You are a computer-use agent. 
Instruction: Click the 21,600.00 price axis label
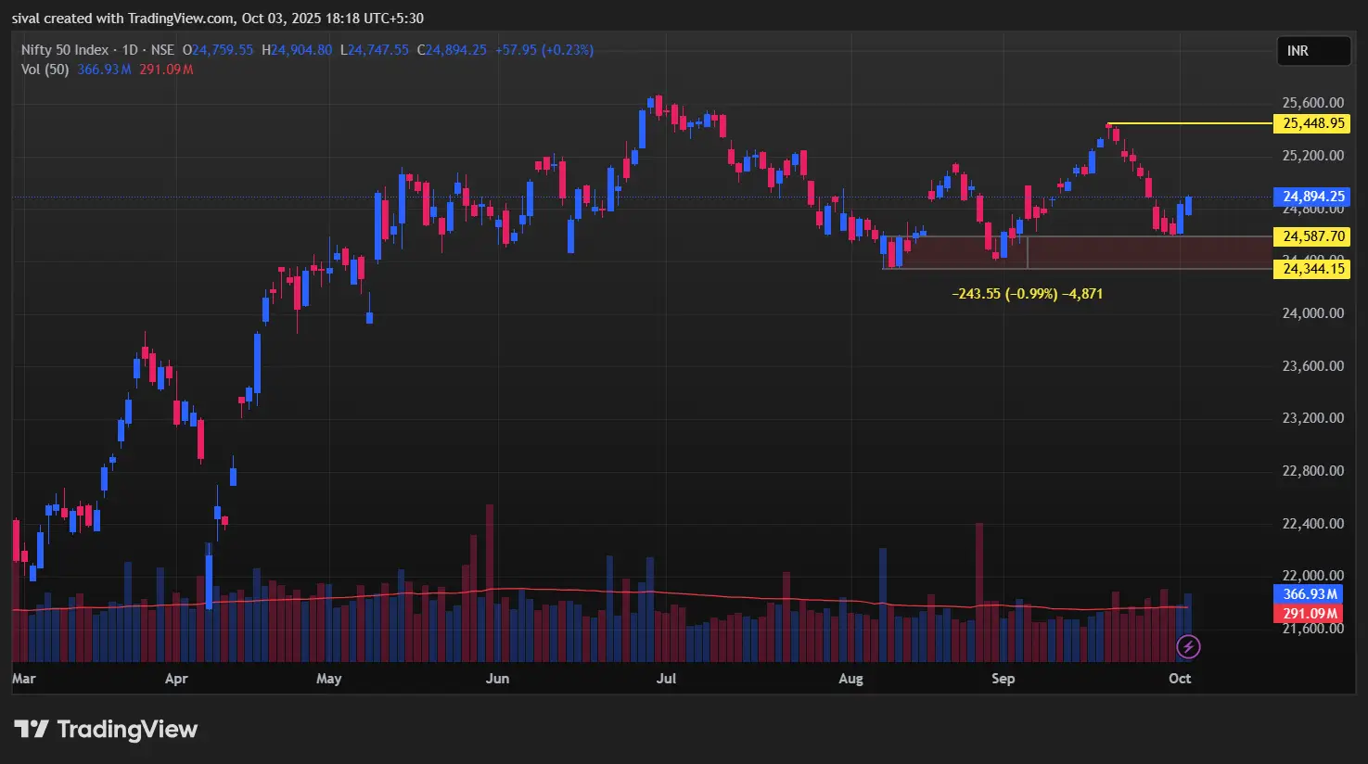[1312, 629]
